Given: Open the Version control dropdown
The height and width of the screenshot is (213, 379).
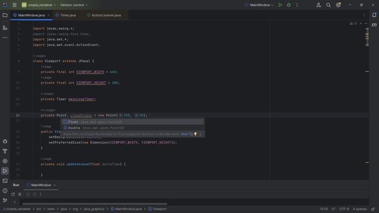Looking at the screenshot, I should click(x=73, y=5).
